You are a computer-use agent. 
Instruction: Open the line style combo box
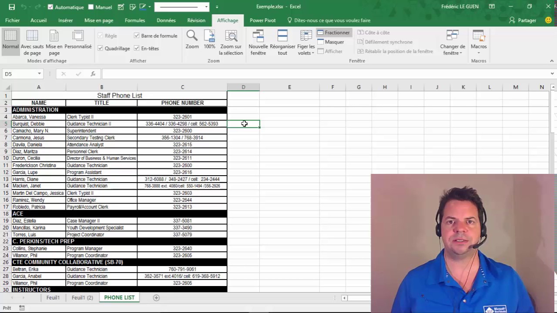[x=182, y=7]
